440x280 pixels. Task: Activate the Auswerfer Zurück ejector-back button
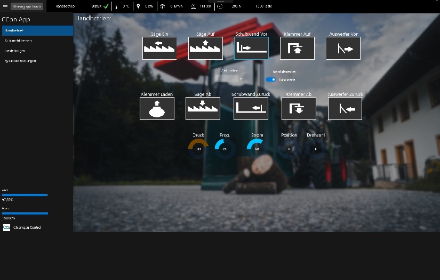coord(345,109)
